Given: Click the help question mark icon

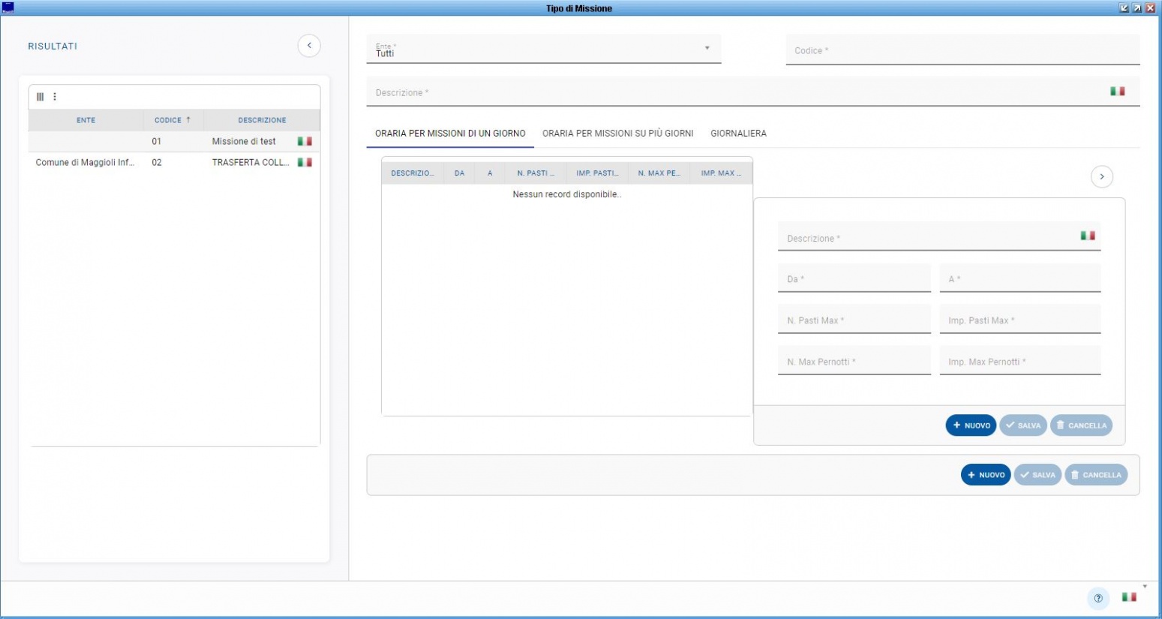Looking at the screenshot, I should 1098,598.
